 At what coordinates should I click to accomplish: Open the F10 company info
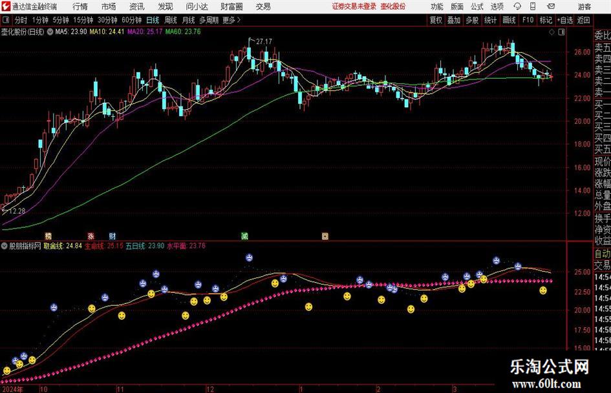pyautogui.click(x=528, y=20)
